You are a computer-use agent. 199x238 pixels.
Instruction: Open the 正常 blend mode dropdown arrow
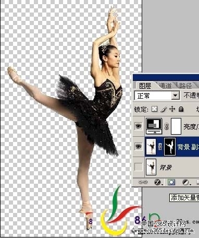click(x=176, y=96)
